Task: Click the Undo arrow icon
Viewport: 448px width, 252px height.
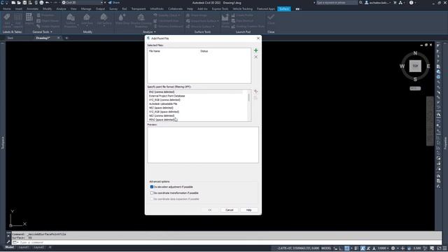Action: coord(47,3)
